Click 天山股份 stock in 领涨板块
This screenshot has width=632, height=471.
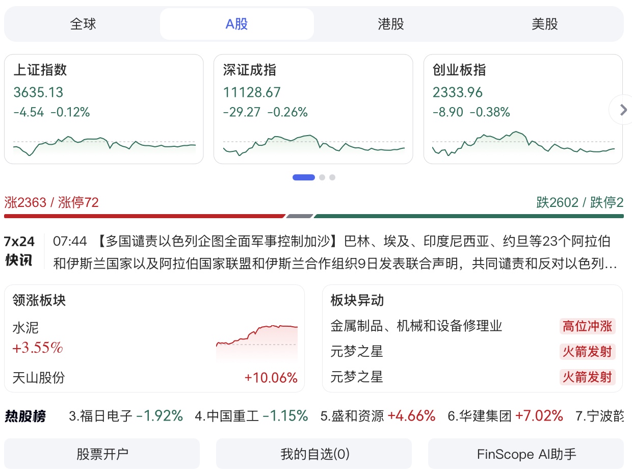39,378
